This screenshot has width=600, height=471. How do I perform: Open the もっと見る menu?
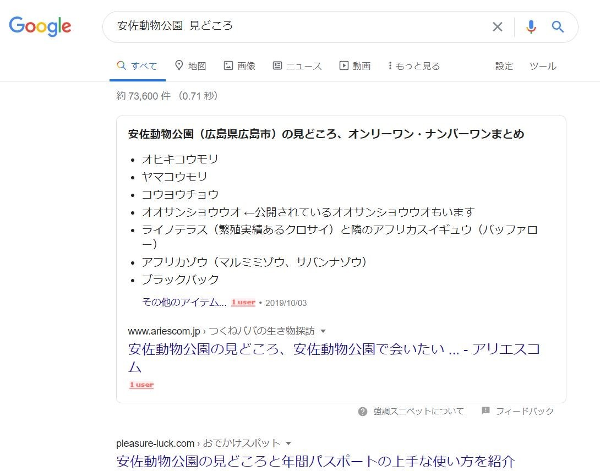point(413,66)
